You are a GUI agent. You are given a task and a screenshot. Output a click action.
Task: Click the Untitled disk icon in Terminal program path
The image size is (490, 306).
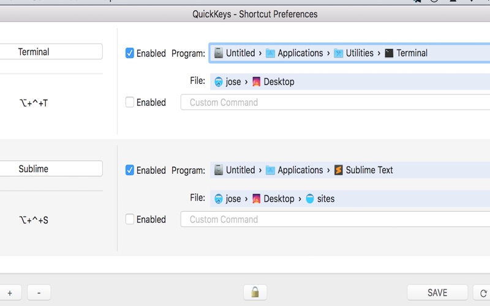pos(219,53)
